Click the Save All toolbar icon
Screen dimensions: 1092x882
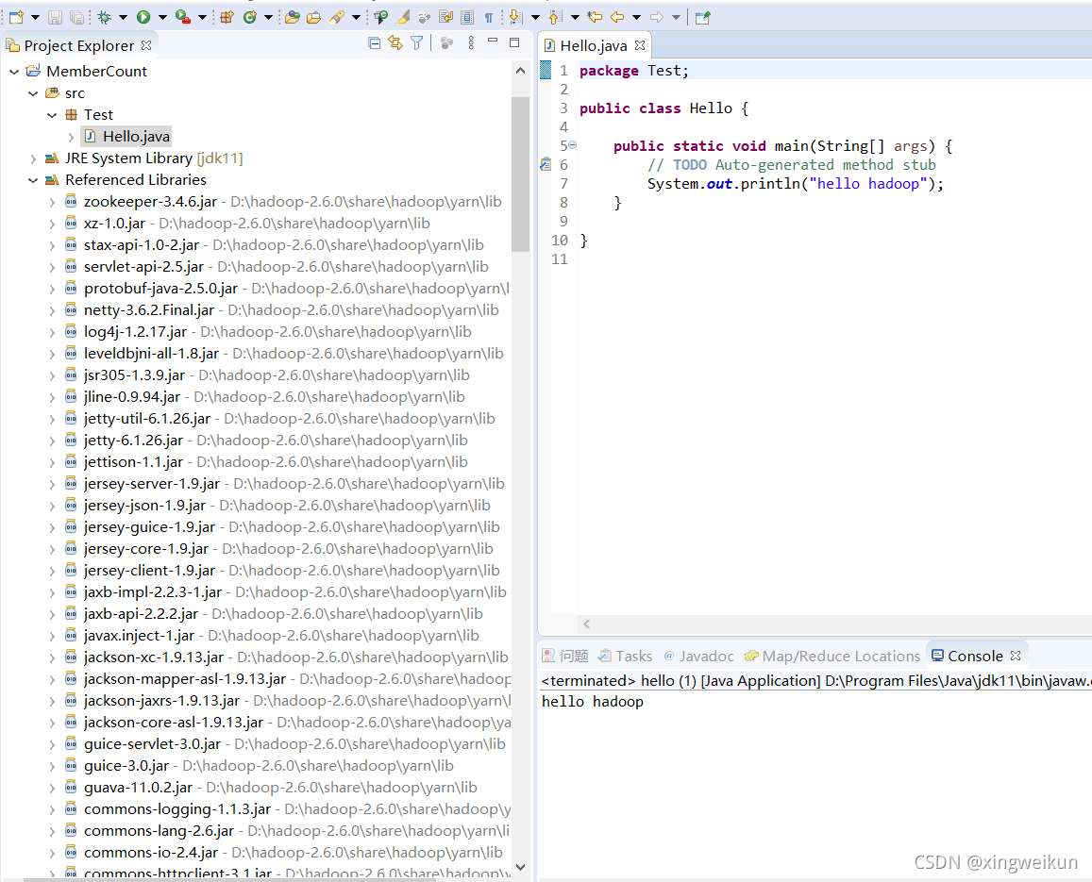coord(76,17)
